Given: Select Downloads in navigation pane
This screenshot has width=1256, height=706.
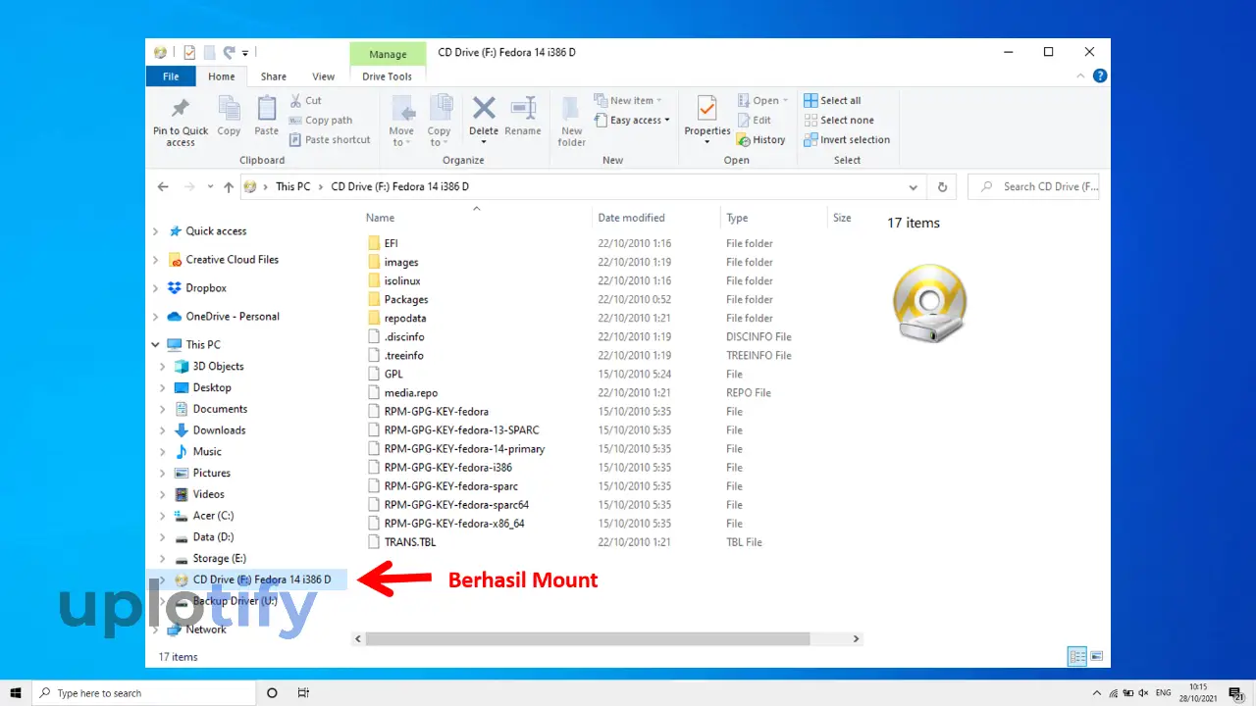Looking at the screenshot, I should [219, 430].
